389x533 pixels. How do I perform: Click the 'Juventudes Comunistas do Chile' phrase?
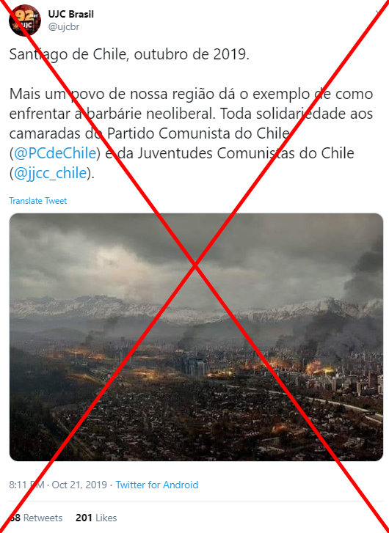click(x=246, y=153)
